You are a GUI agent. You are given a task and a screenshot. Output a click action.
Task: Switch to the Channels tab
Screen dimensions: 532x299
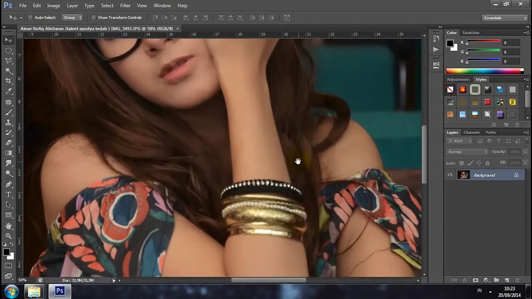click(471, 132)
